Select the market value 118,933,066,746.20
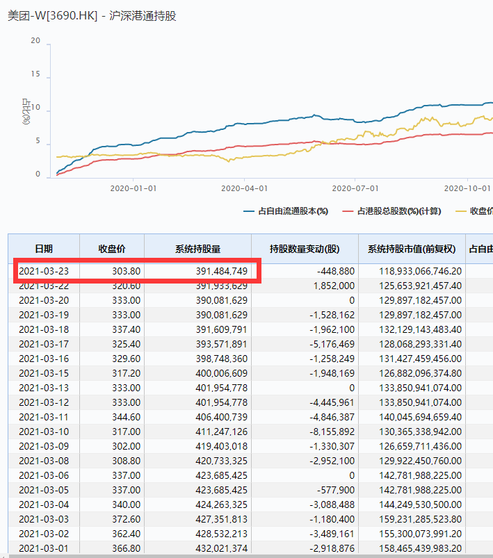 pyautogui.click(x=420, y=271)
